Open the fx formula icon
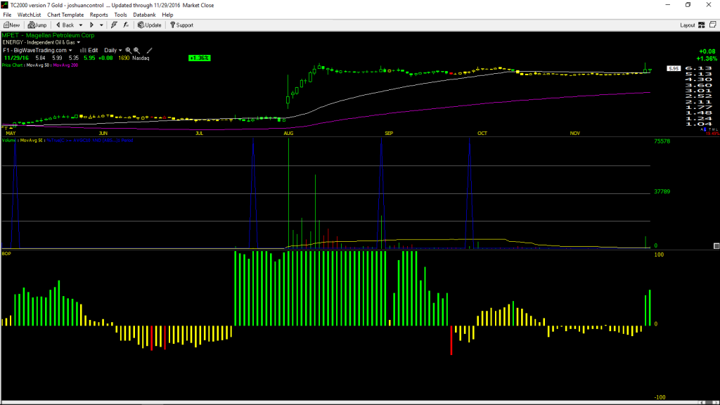720x405 pixels. (x=126, y=25)
